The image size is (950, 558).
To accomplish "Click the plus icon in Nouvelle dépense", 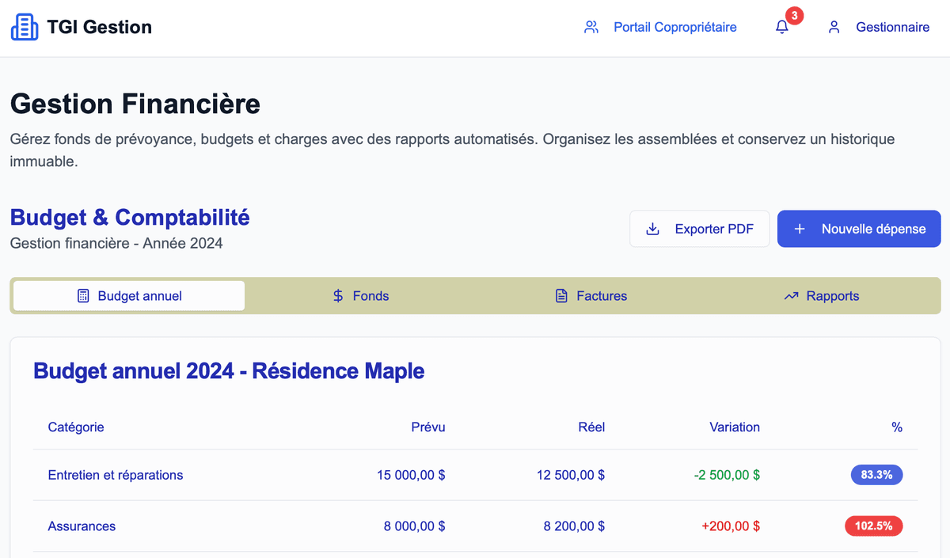I will pyautogui.click(x=800, y=229).
